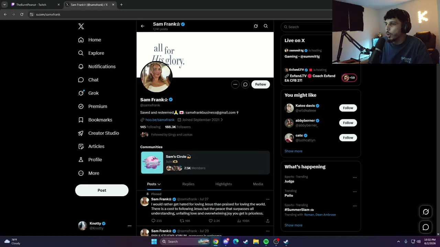Viewport: 440px width, 247px height.
Task: Open the Premium page
Action: click(93, 106)
